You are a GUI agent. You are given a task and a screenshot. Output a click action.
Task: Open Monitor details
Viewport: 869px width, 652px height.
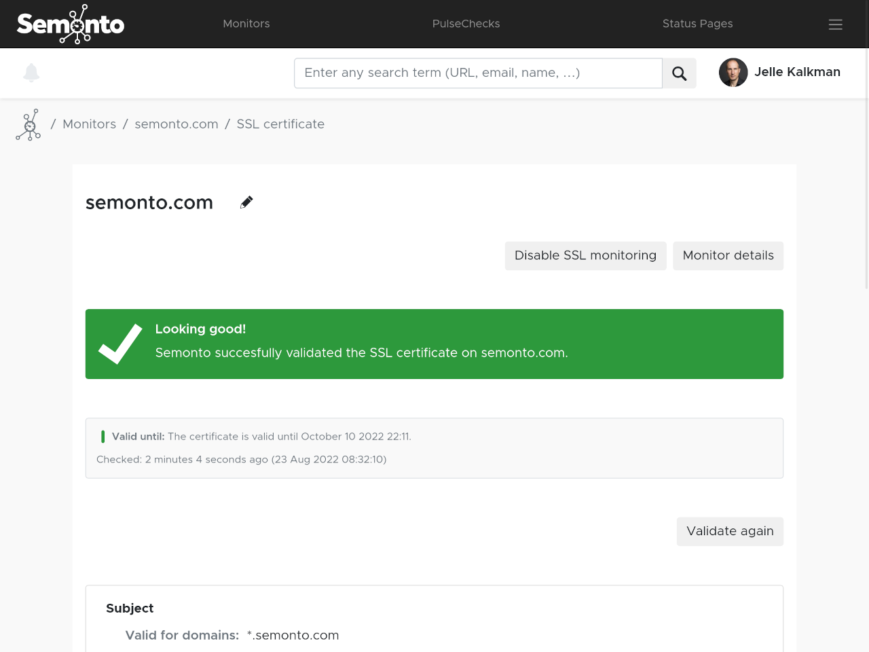coord(728,256)
